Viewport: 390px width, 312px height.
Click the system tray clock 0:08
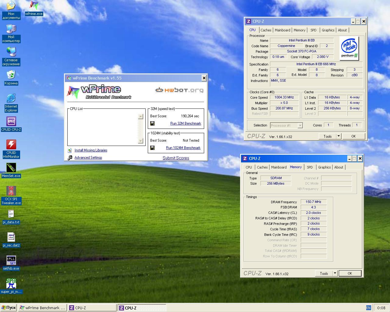point(381,308)
